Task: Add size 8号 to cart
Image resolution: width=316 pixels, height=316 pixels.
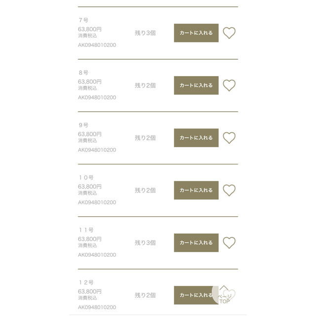Action: tap(196, 85)
